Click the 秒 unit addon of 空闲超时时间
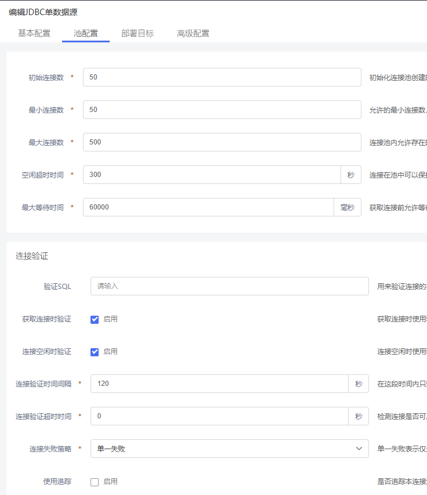Viewport: 427px width, 495px height. click(351, 175)
